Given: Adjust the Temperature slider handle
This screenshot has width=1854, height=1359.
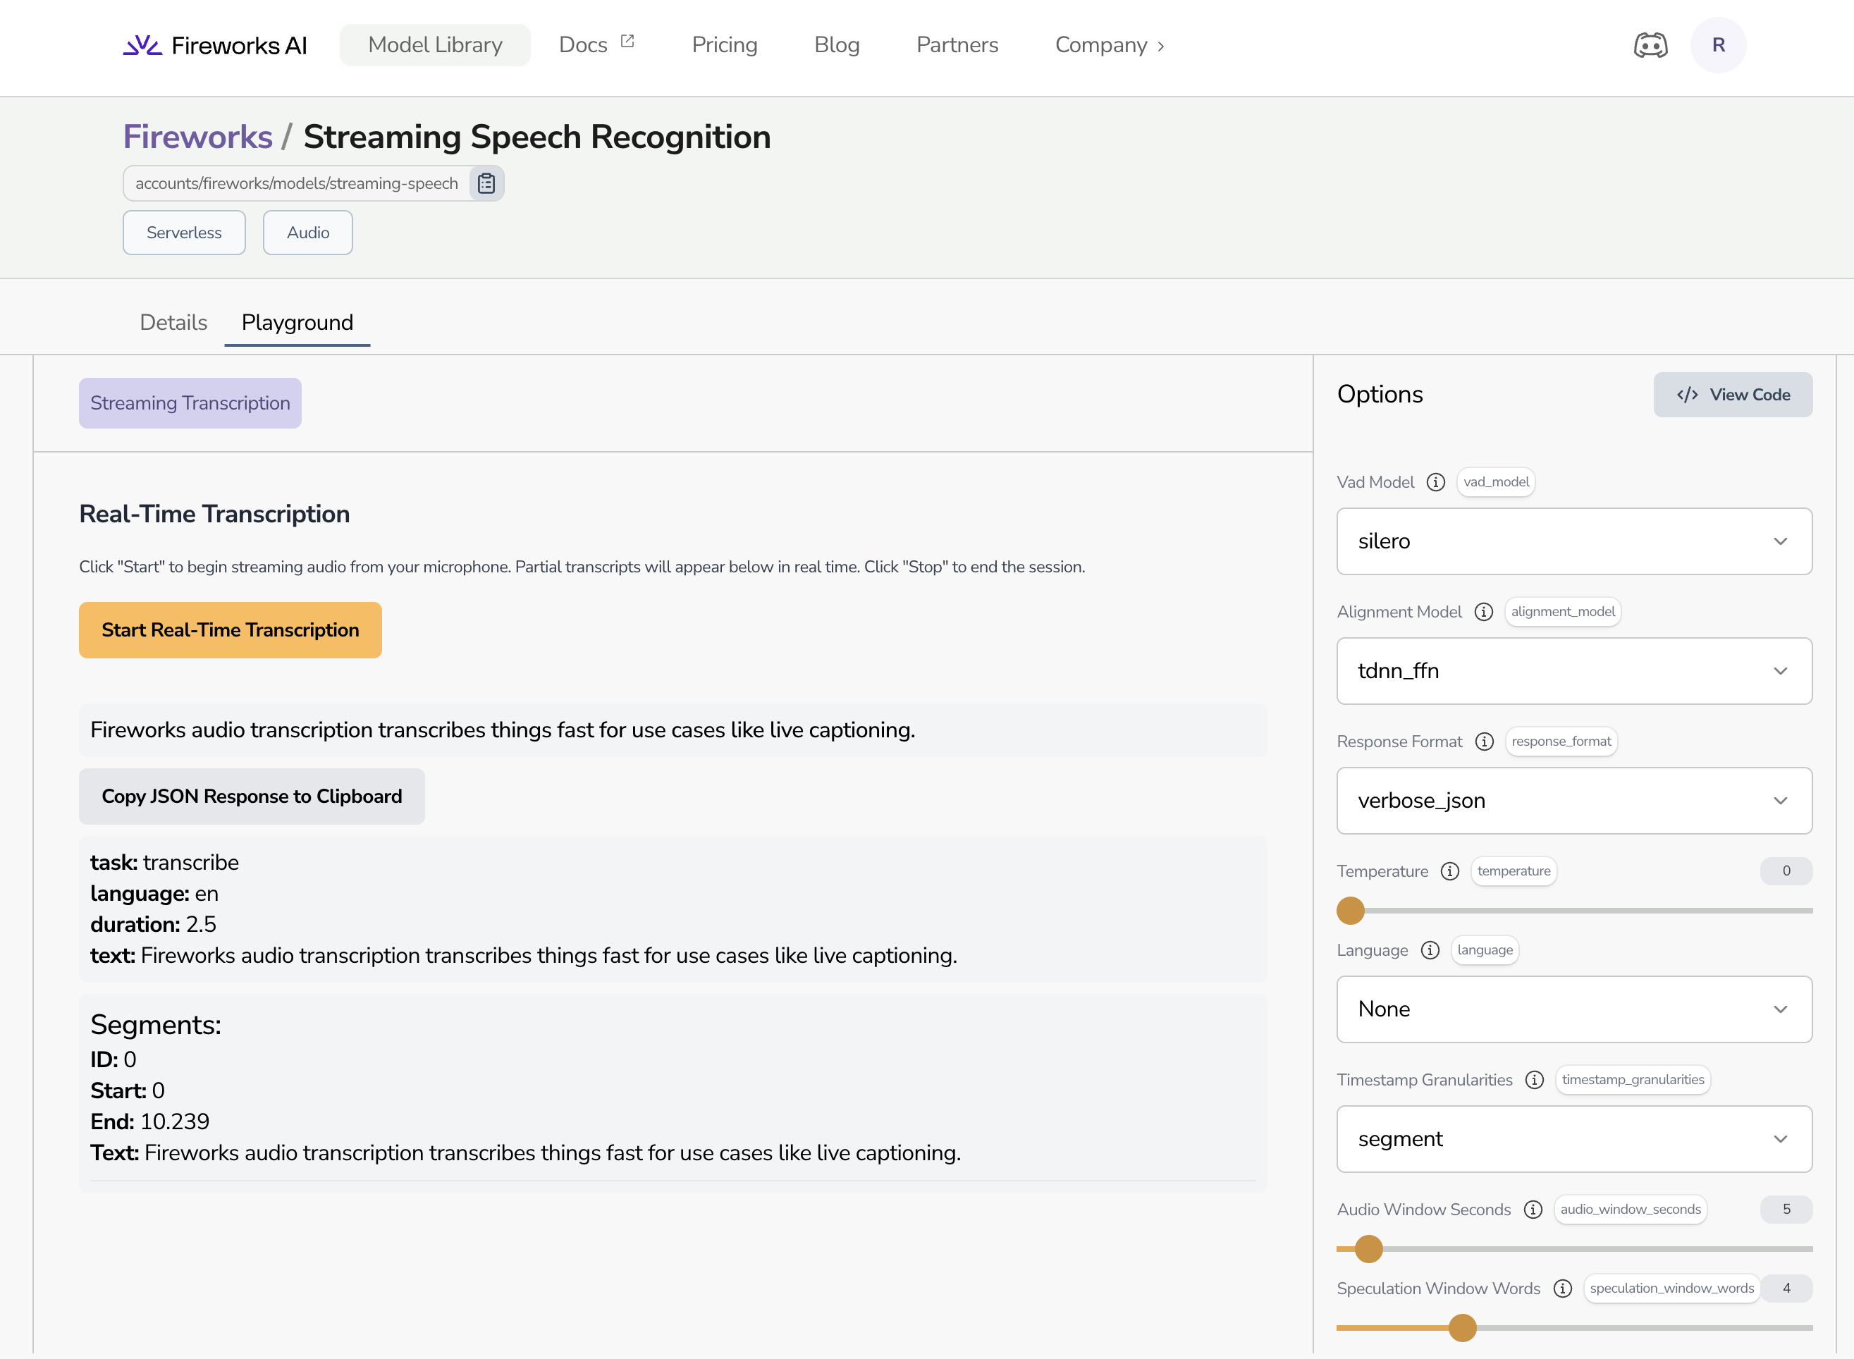Looking at the screenshot, I should tap(1351, 911).
